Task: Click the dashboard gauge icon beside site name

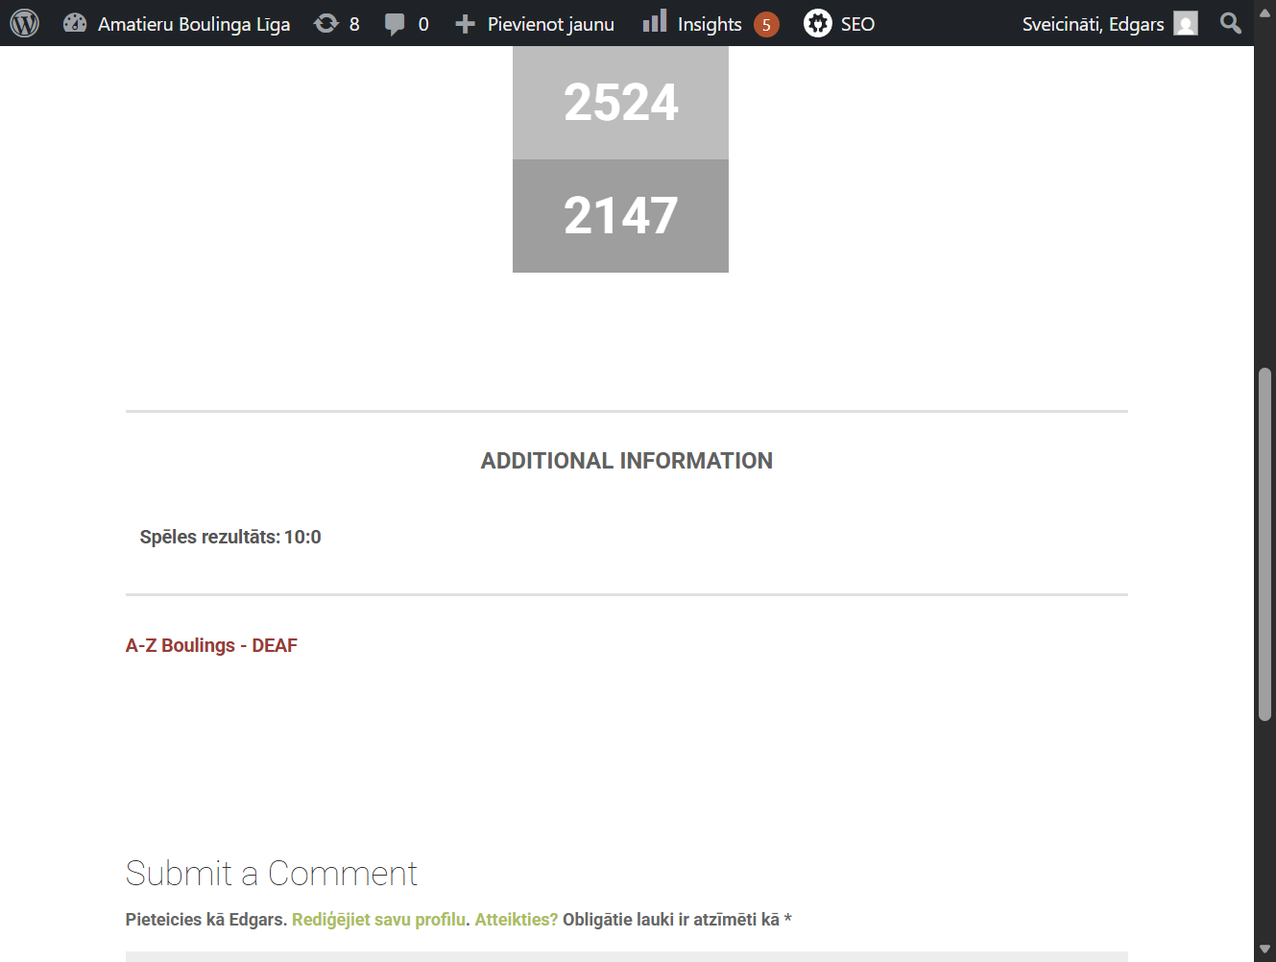Action: (75, 23)
